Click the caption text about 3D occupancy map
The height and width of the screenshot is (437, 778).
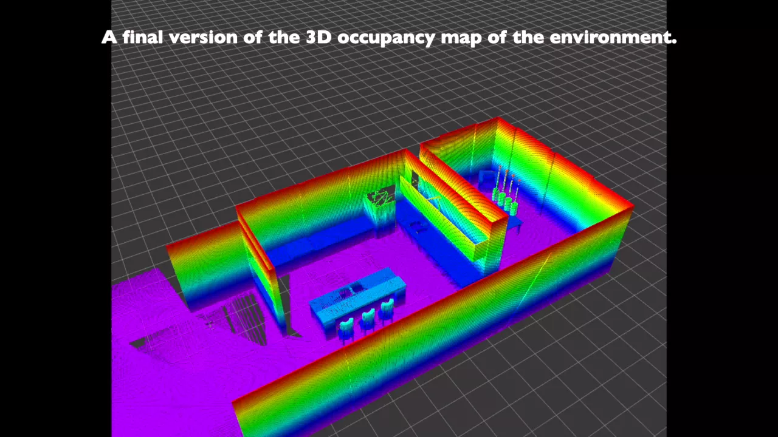click(x=389, y=38)
